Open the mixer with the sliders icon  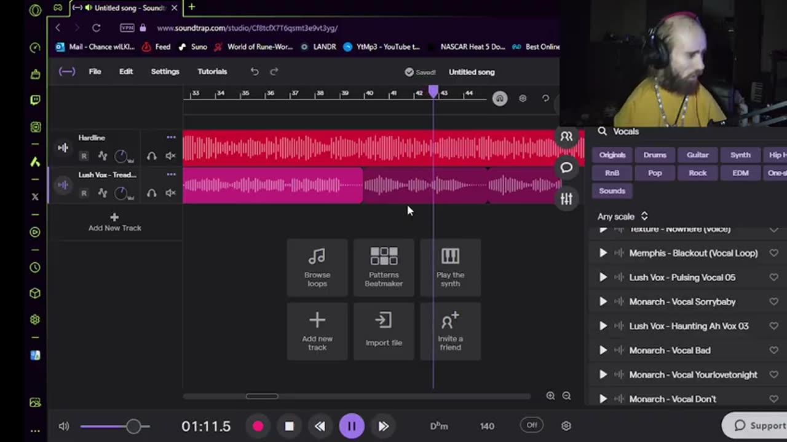pos(566,198)
